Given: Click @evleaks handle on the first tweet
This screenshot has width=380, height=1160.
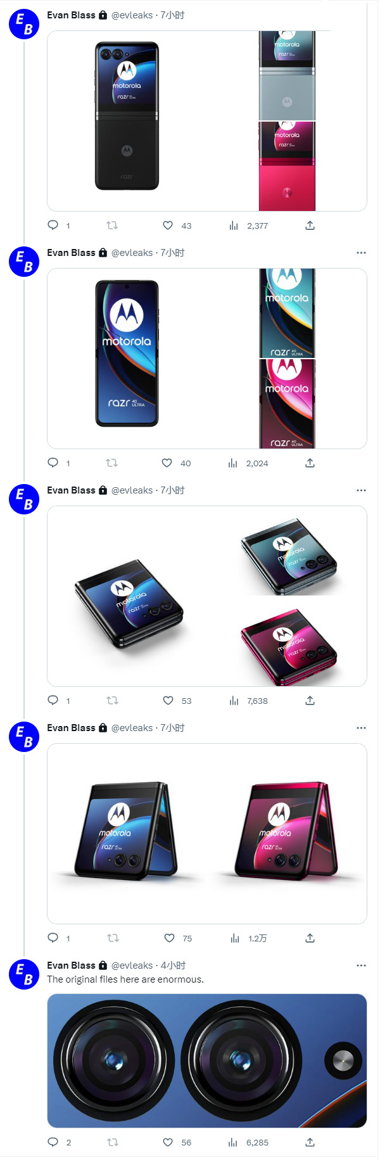Looking at the screenshot, I should point(132,15).
